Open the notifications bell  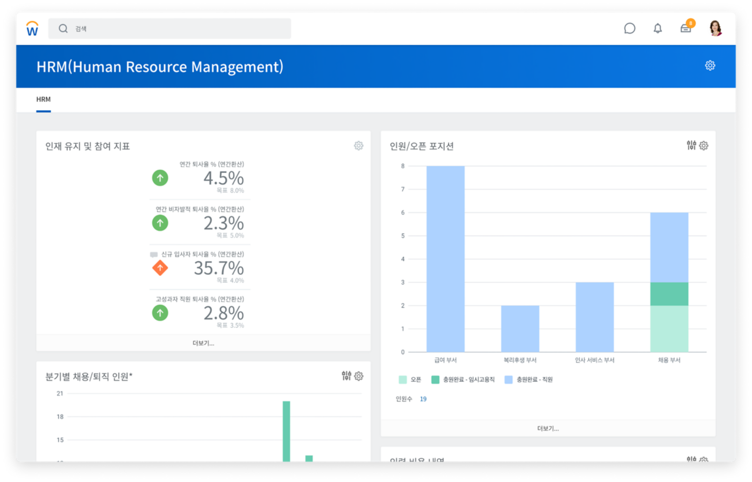point(657,29)
